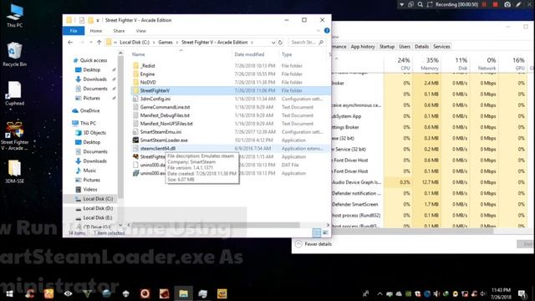This screenshot has width=535, height=301.
Task: Switch to Users tab in Task Manager
Action: coord(405,47)
